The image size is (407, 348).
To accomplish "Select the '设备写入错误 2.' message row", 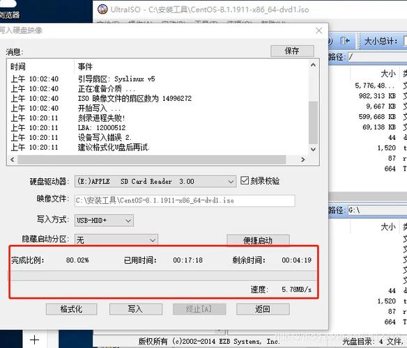I will pos(158,137).
